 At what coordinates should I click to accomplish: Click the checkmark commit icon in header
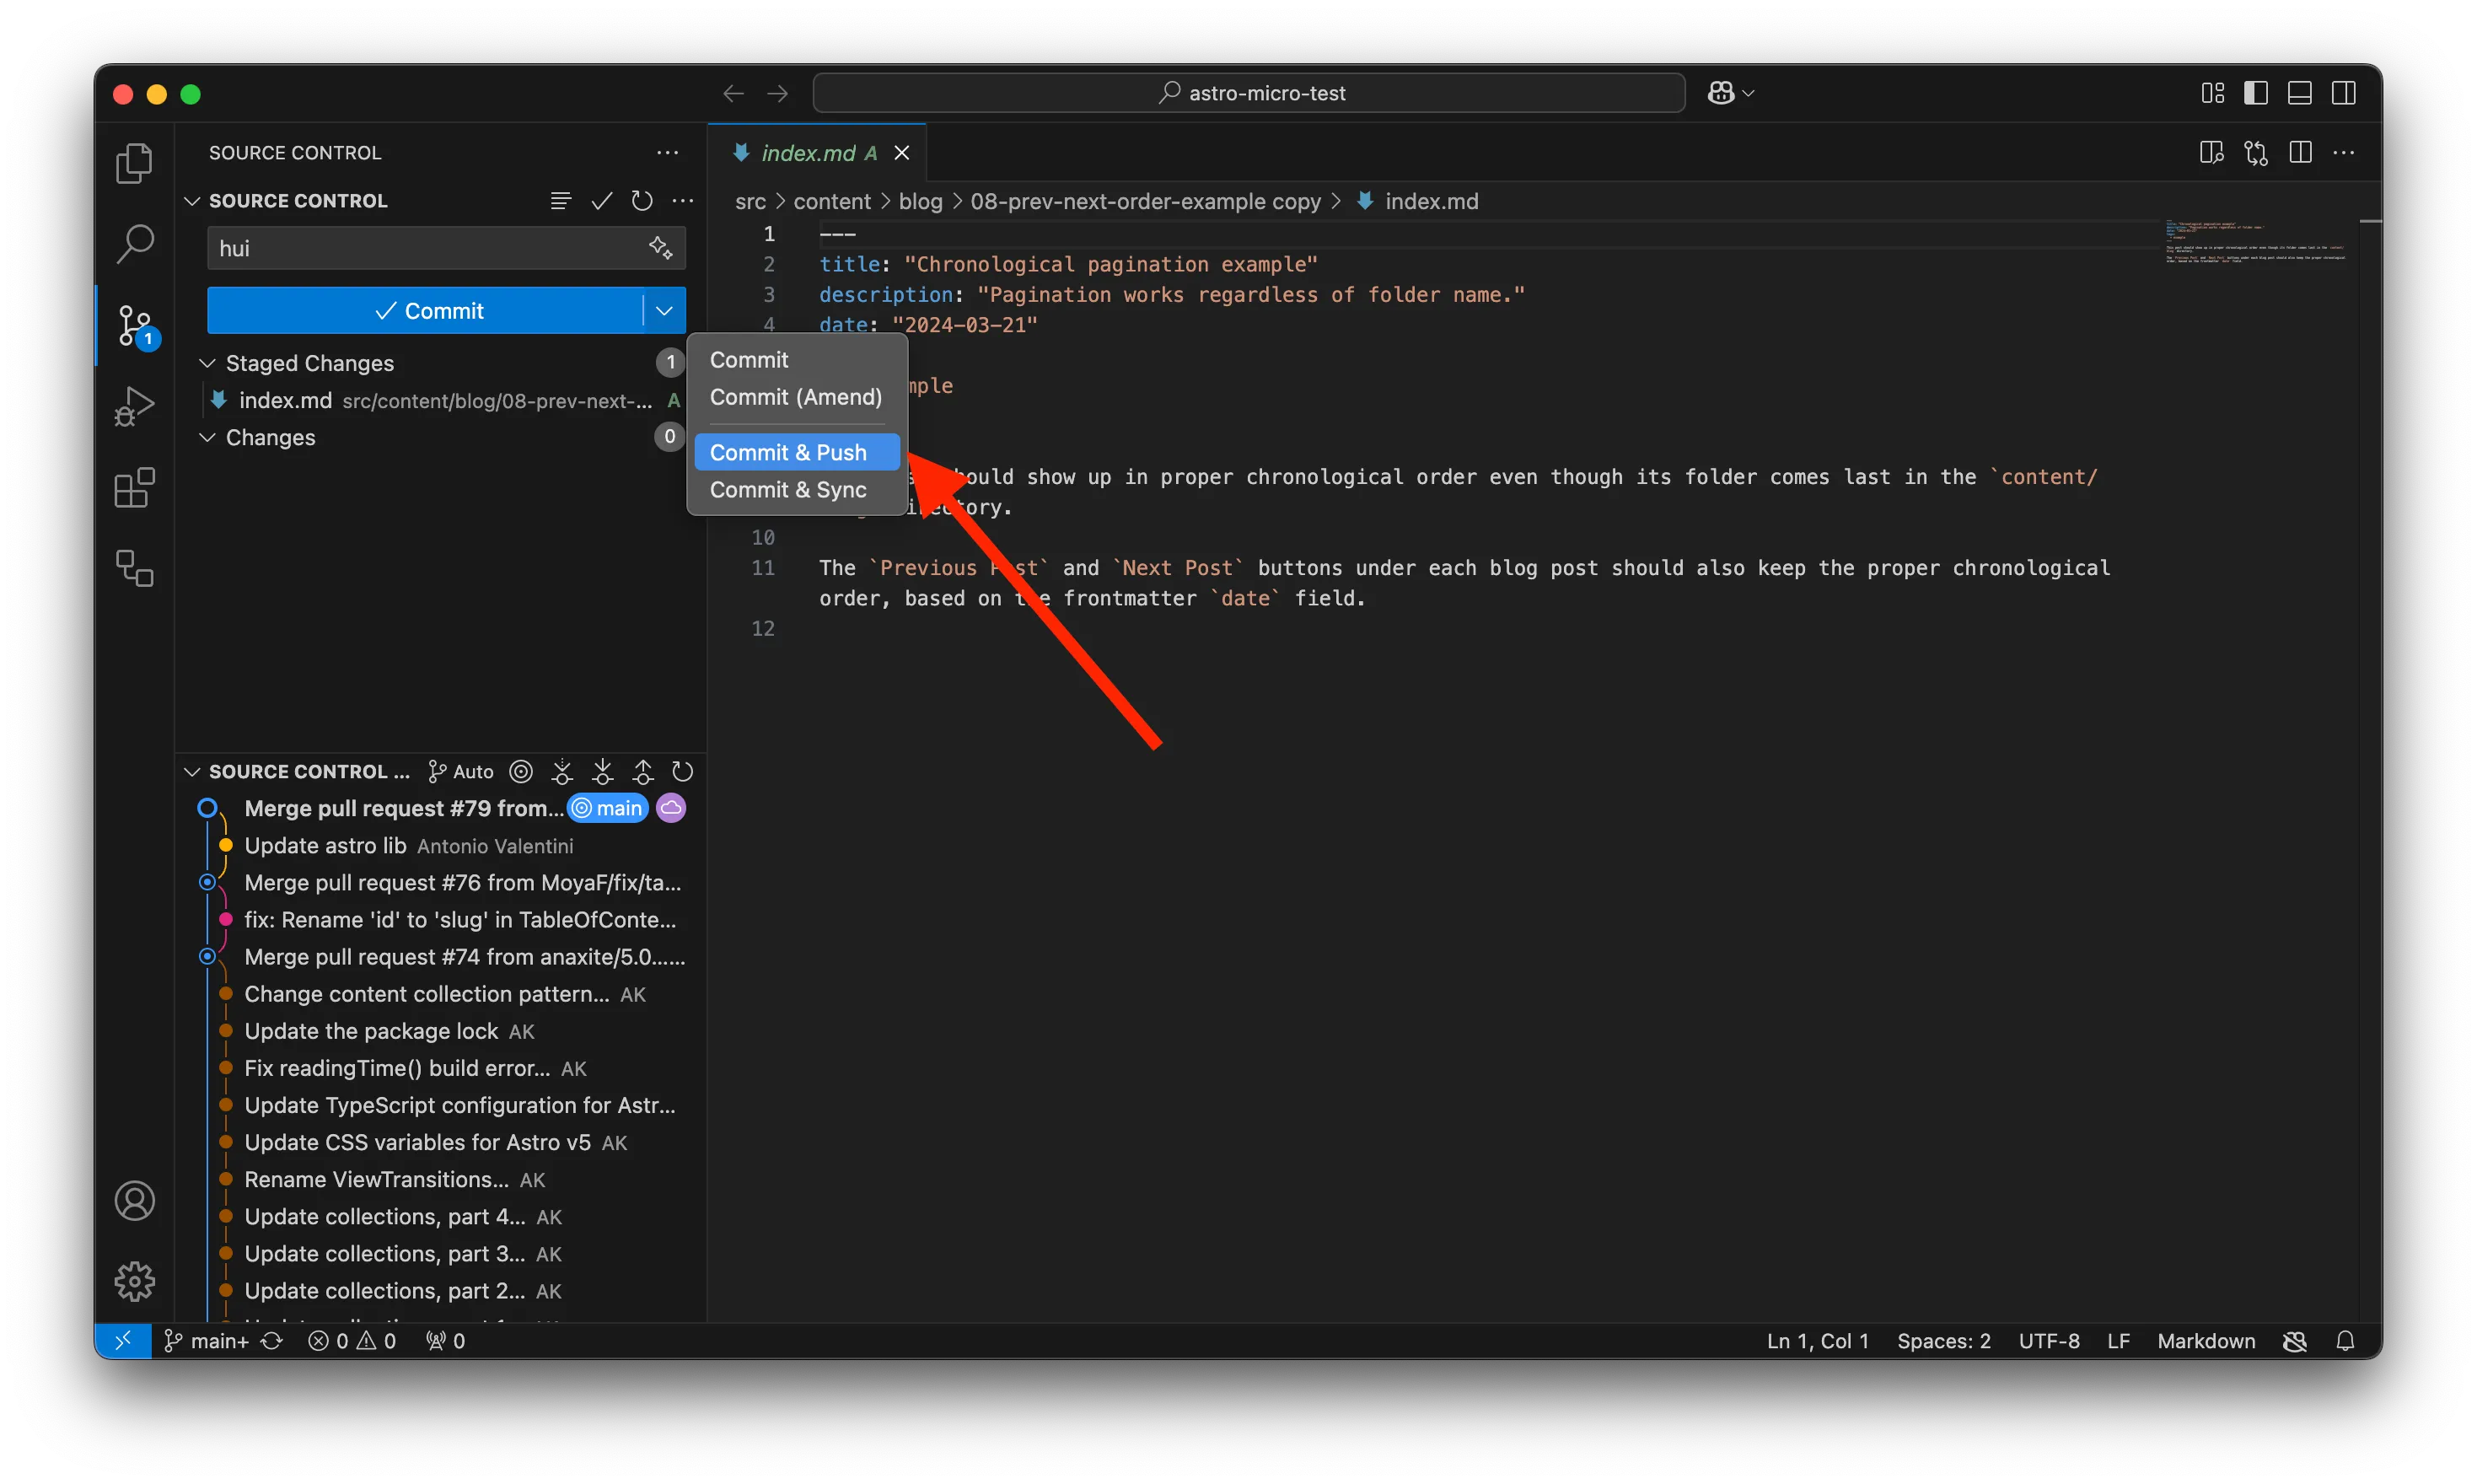[x=602, y=201]
